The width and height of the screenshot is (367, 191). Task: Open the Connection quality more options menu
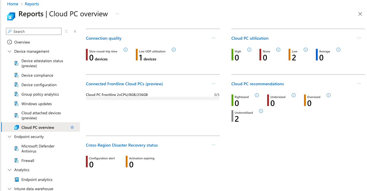(213, 38)
